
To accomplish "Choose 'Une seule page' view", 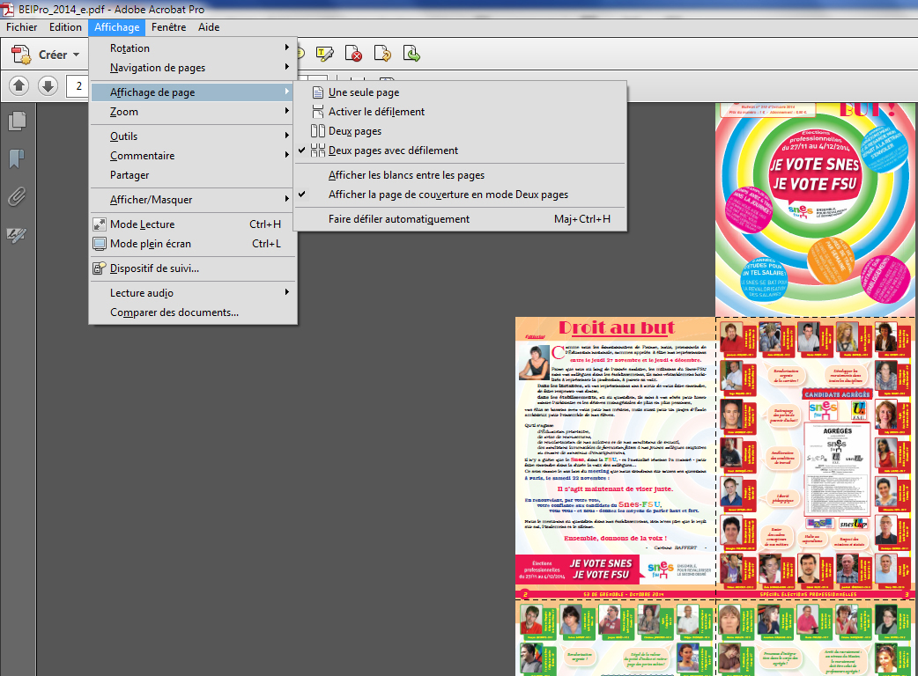I will [363, 92].
